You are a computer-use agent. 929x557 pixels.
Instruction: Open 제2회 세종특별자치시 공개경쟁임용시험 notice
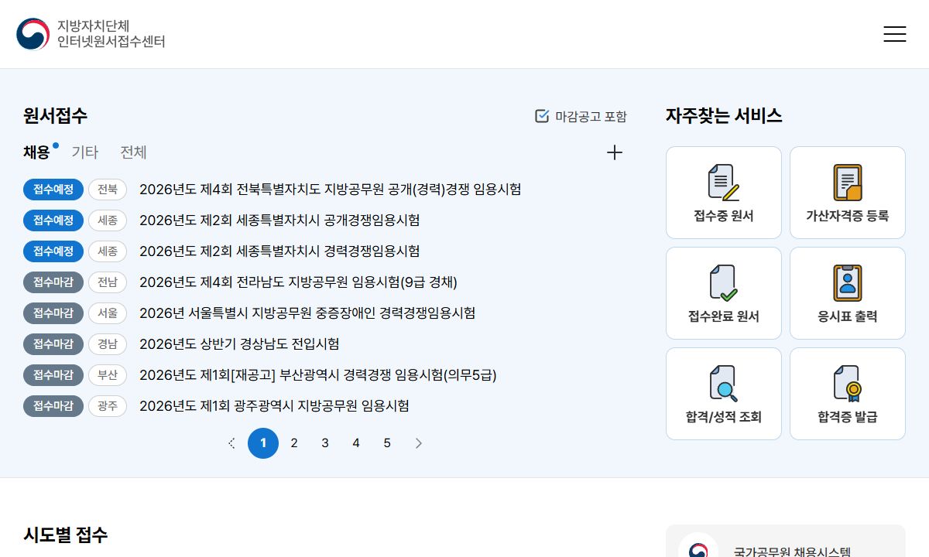(x=279, y=220)
